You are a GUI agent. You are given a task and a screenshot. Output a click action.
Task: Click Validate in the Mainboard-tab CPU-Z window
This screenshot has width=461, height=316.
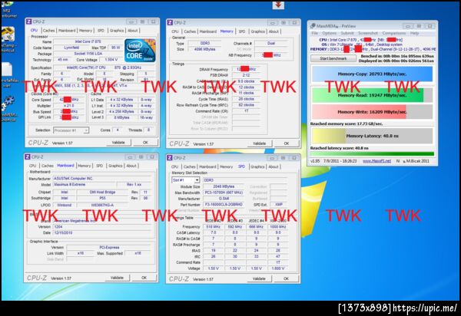(117, 278)
